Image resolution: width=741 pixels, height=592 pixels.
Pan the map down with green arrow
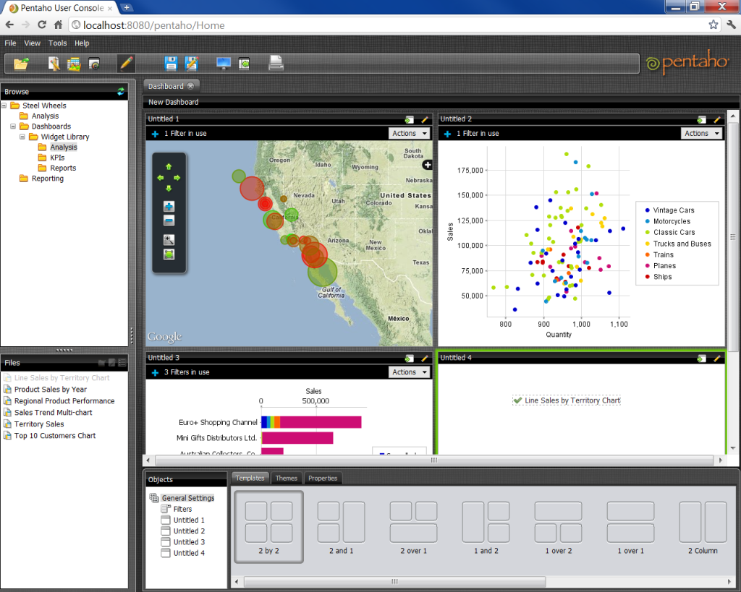(x=169, y=189)
